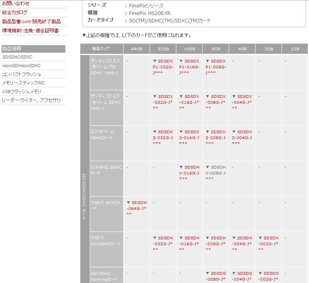Screen dimensions: 309x283
Task: Click the 2GB column header
Action: point(268,49)
